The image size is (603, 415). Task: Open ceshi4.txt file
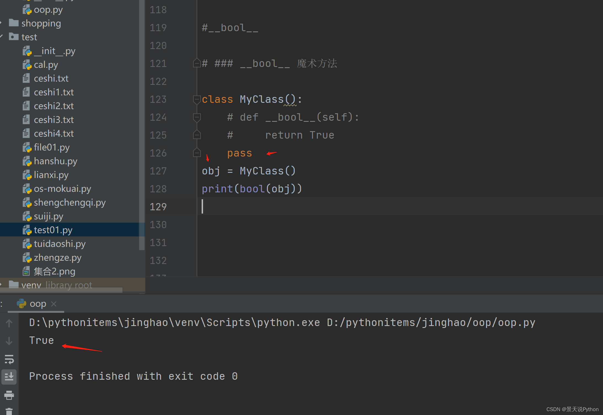[x=54, y=134]
